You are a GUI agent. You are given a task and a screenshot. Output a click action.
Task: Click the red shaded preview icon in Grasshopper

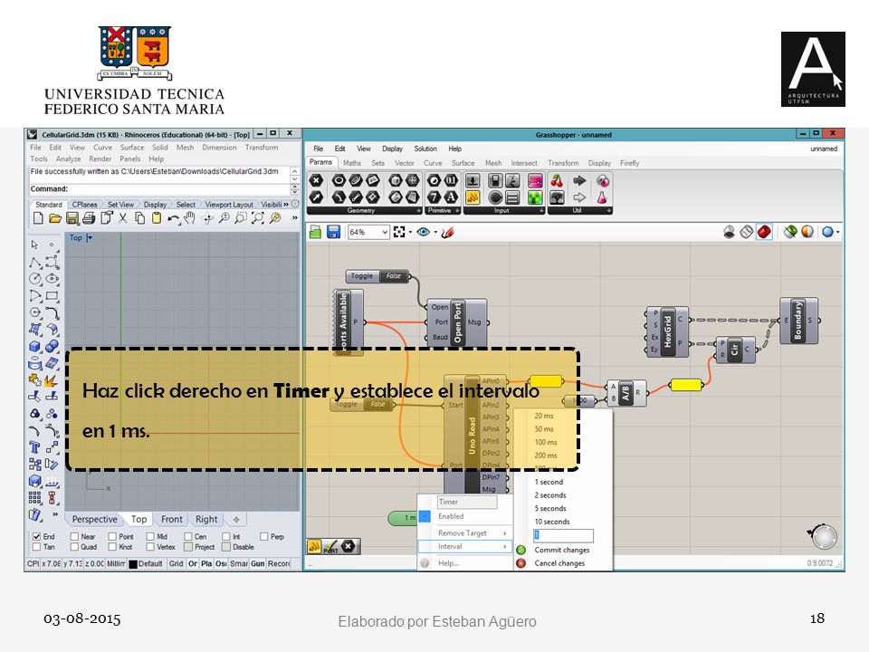tap(764, 232)
